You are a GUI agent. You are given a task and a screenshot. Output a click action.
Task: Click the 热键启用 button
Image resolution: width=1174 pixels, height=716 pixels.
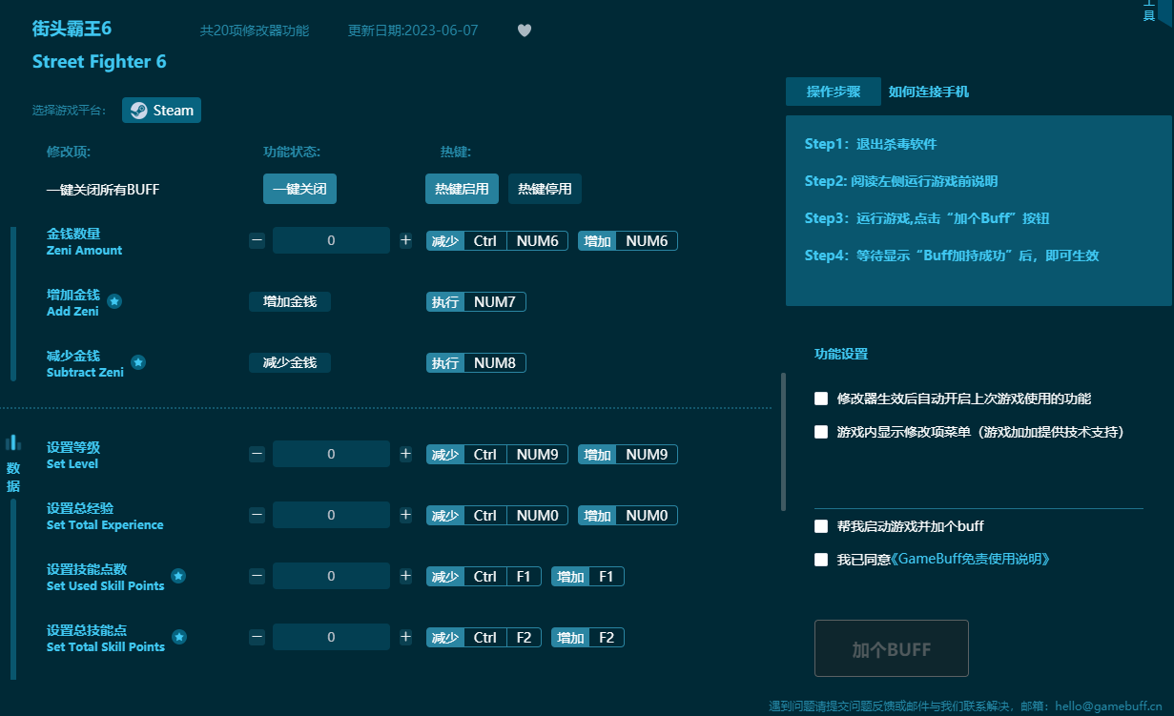point(463,189)
